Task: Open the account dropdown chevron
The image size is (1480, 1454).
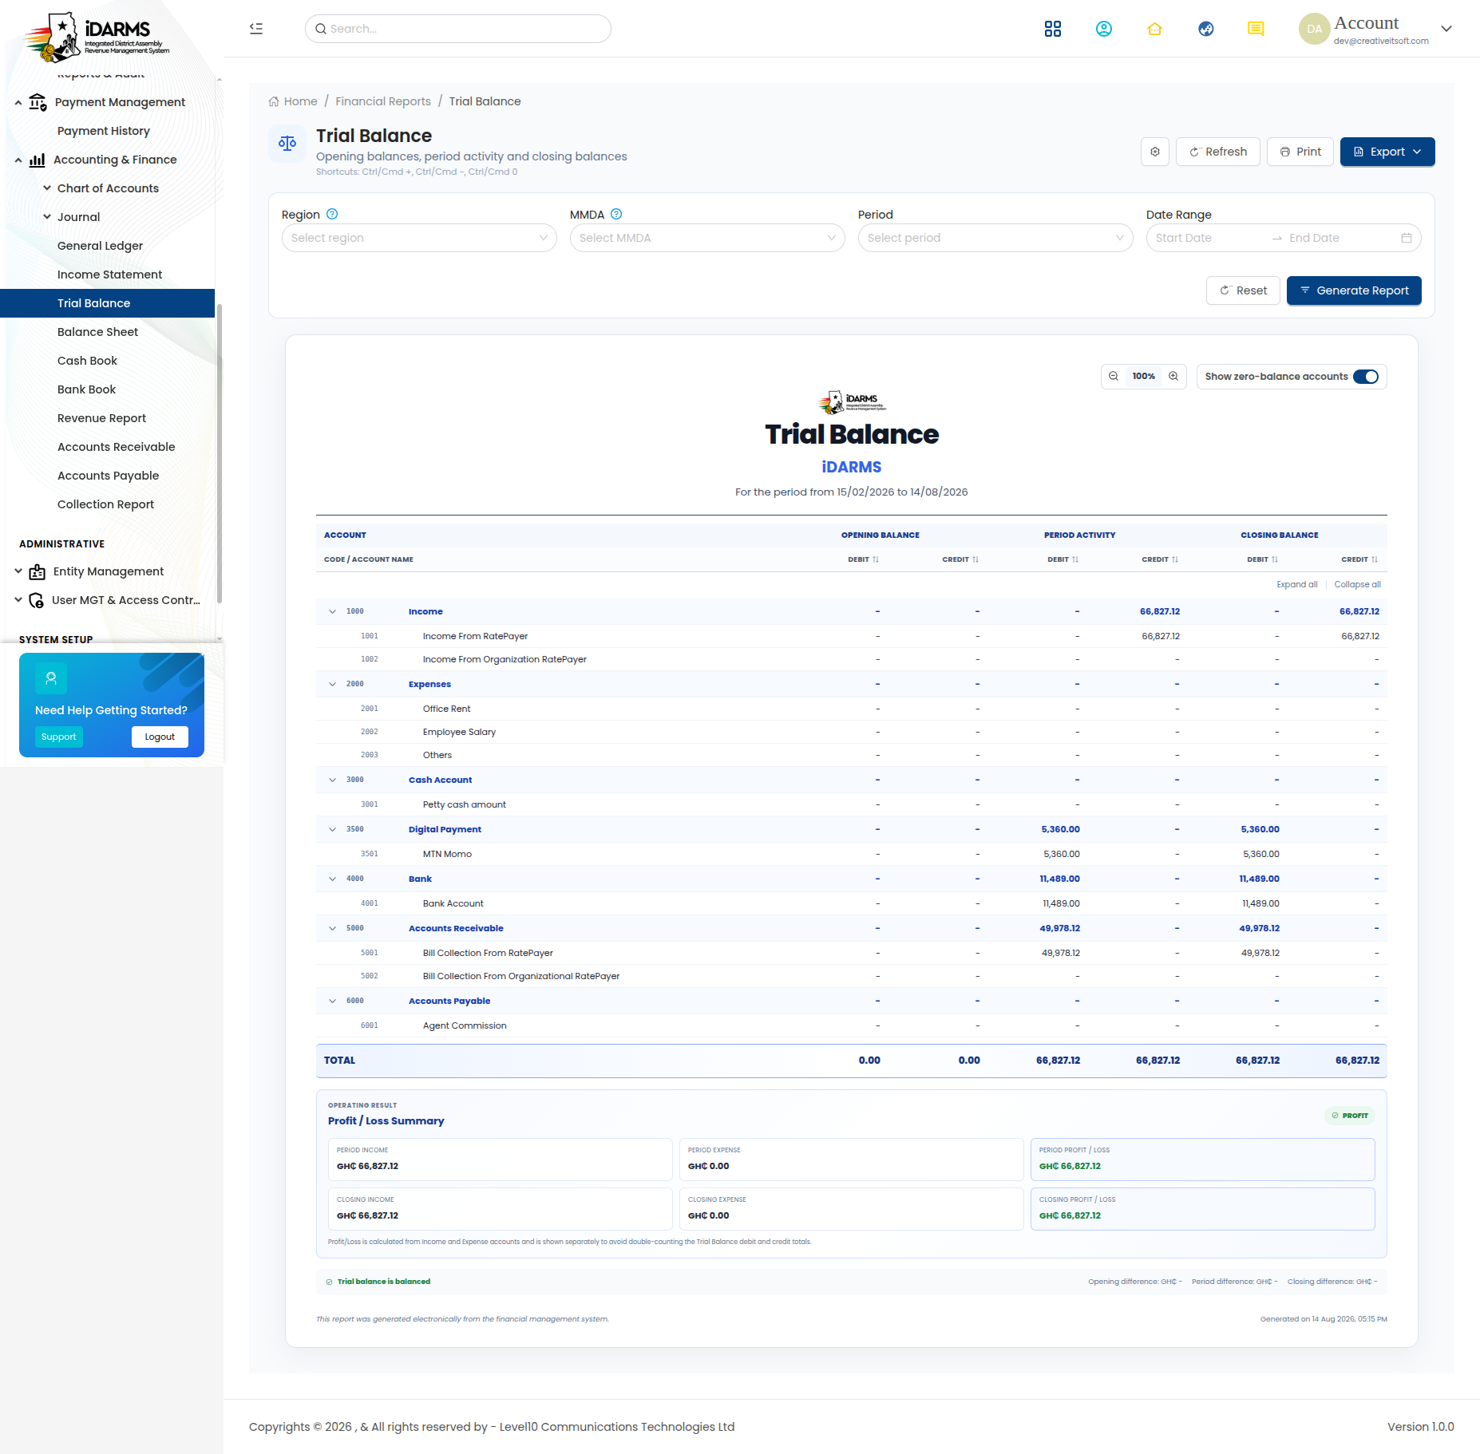Action: coord(1446,29)
